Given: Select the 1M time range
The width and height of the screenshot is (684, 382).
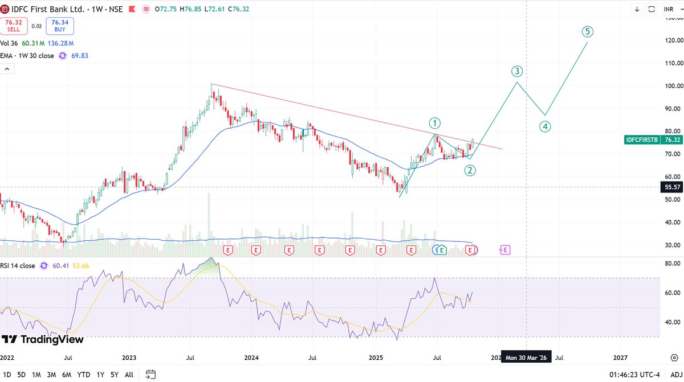Looking at the screenshot, I should pos(36,375).
